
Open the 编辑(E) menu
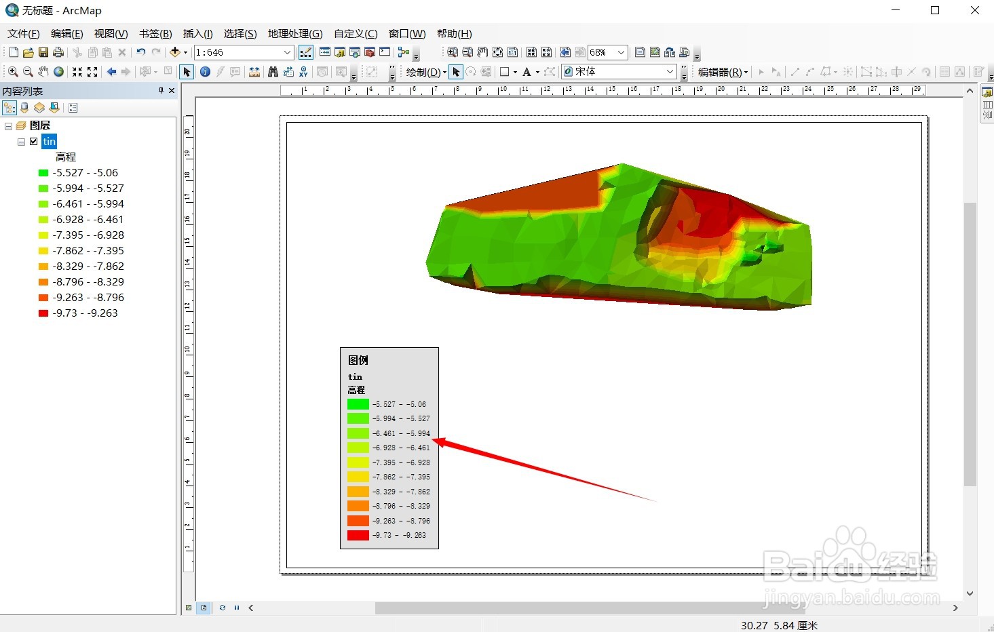click(x=66, y=33)
